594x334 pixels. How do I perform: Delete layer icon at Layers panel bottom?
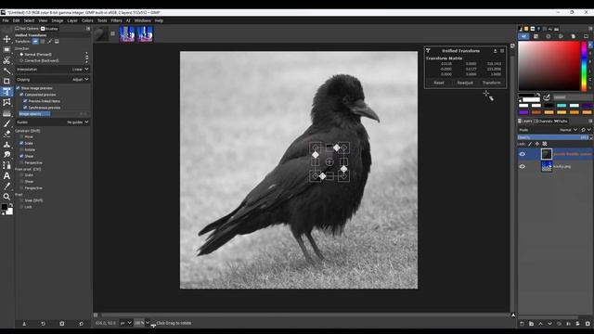click(588, 324)
